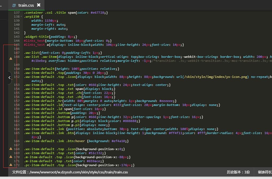Fold the .wrp1150 block at line 138
The height and width of the screenshot is (179, 272).
click(x=21, y=17)
